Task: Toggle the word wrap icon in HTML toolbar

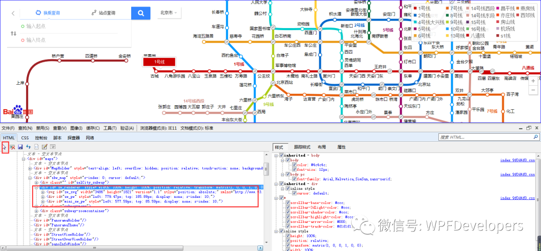Action: pos(53,147)
